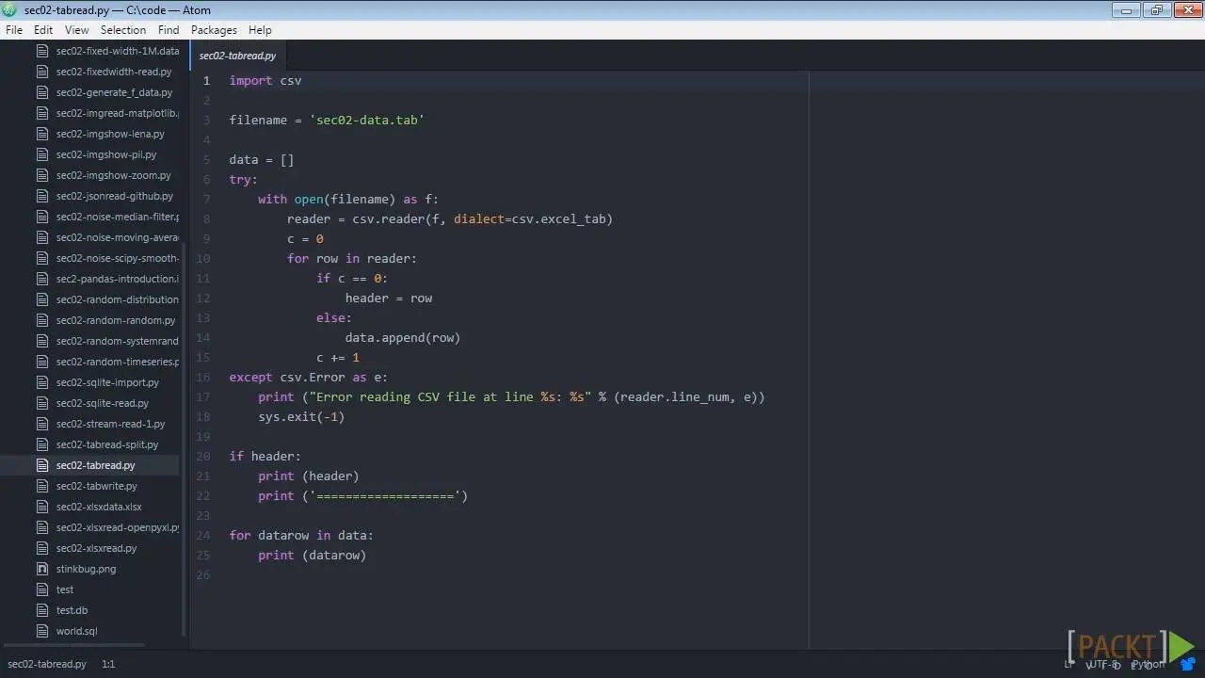Click 'csv.excel_tab' in the reader line
Image resolution: width=1205 pixels, height=678 pixels.
[562, 218]
